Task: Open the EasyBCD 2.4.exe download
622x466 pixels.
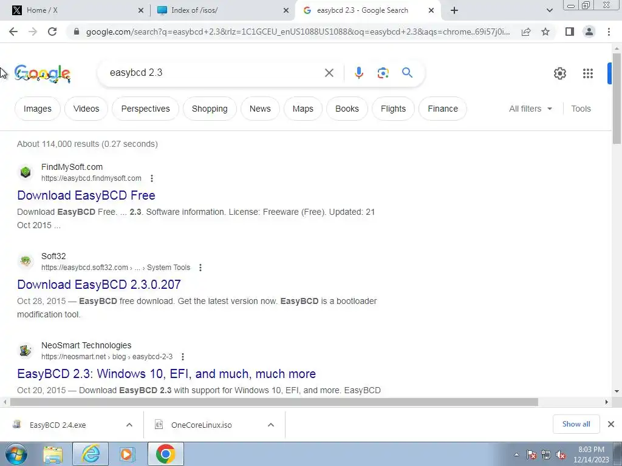Action: [58, 425]
